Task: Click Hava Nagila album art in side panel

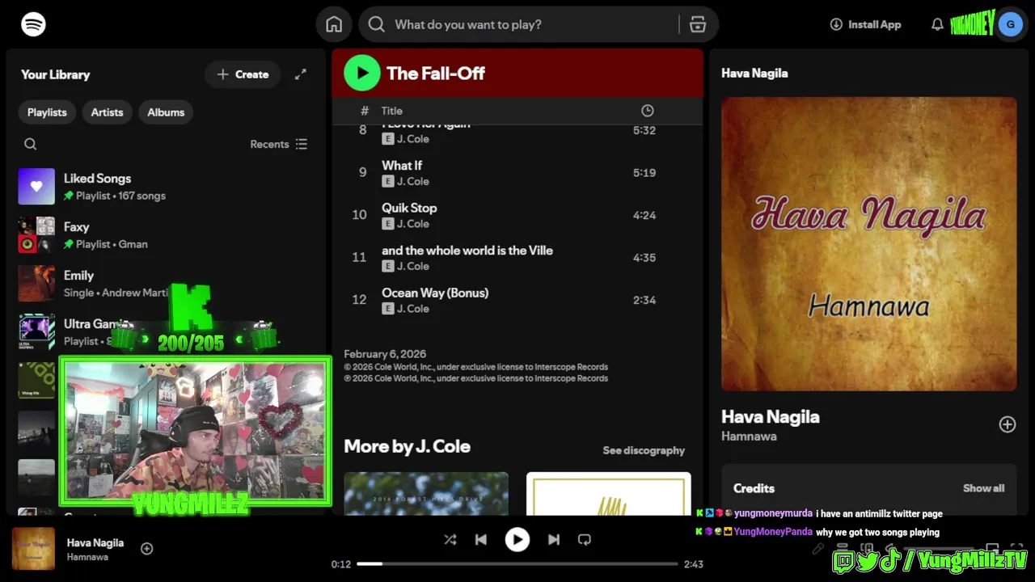Action: (x=869, y=244)
